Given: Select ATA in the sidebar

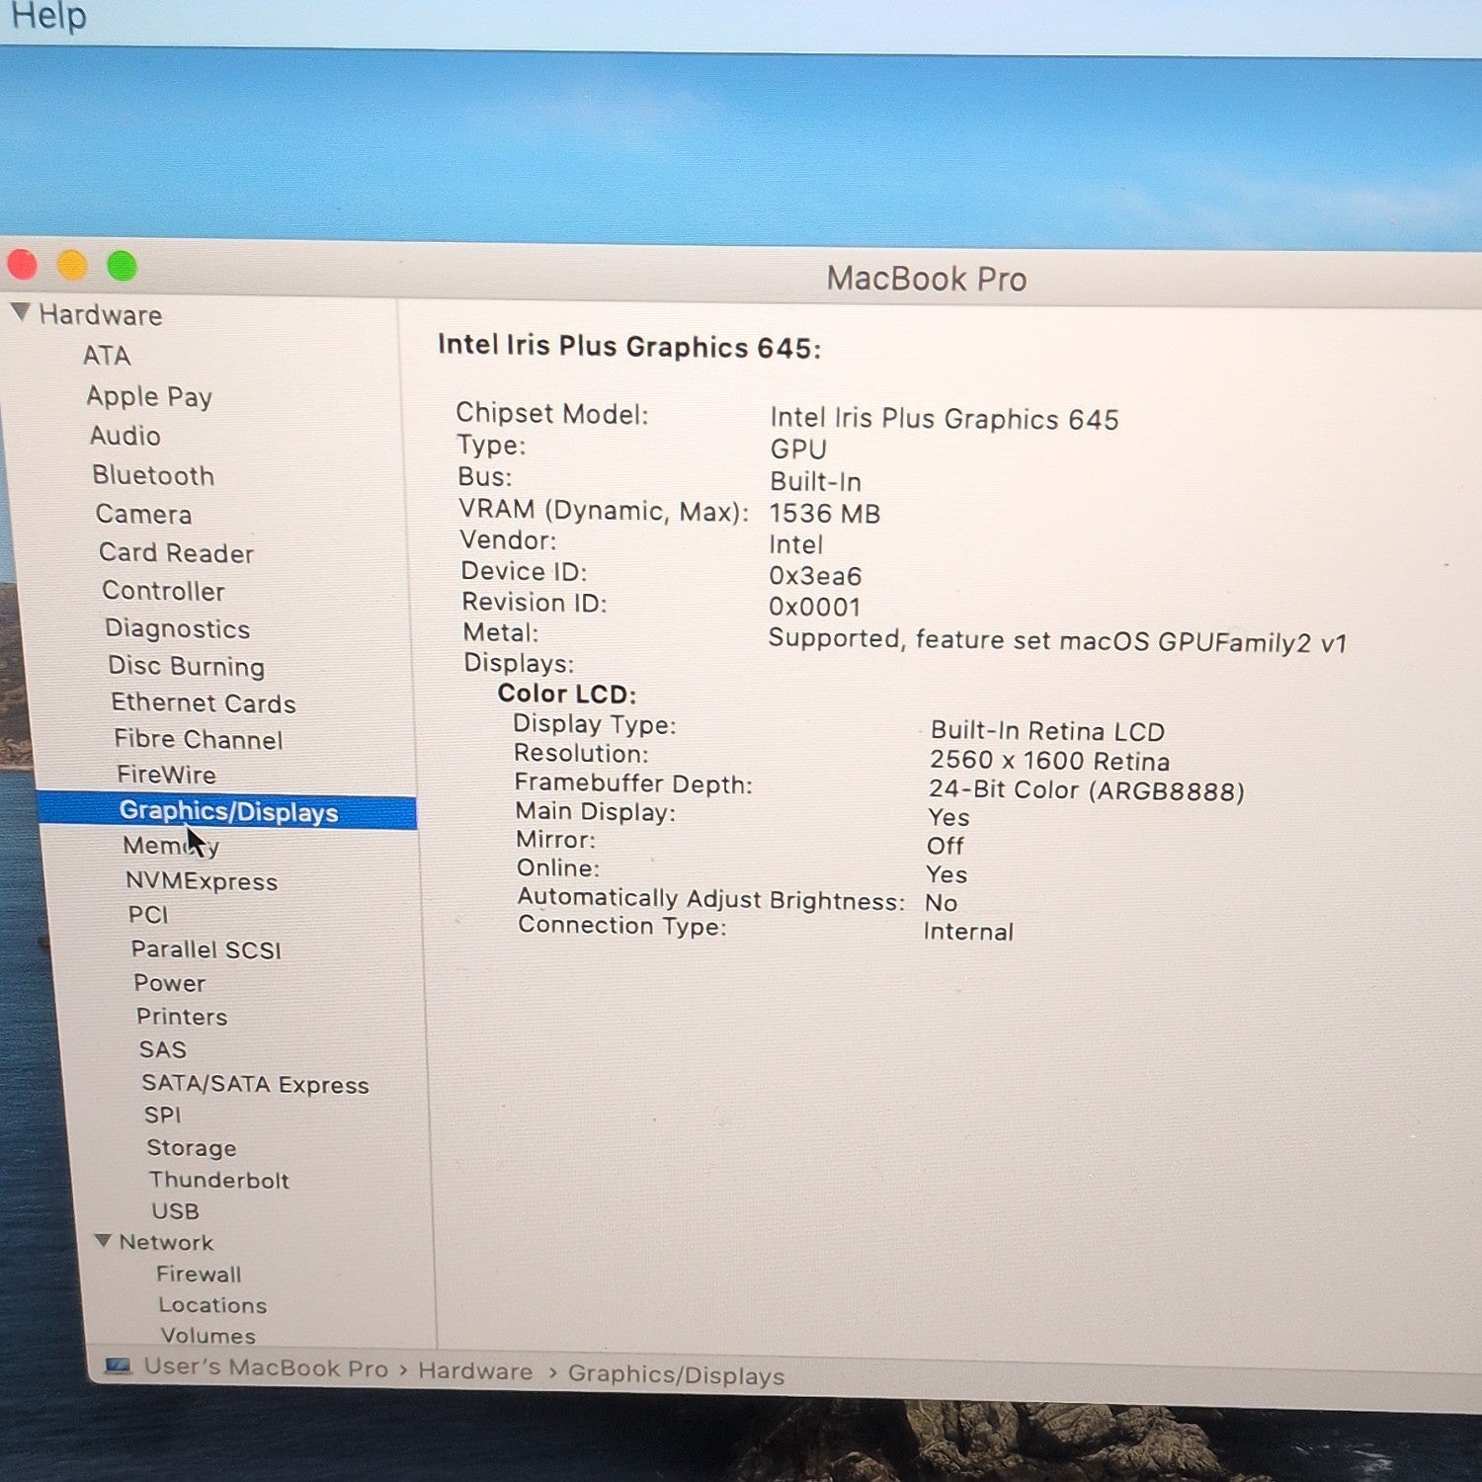Looking at the screenshot, I should (107, 356).
